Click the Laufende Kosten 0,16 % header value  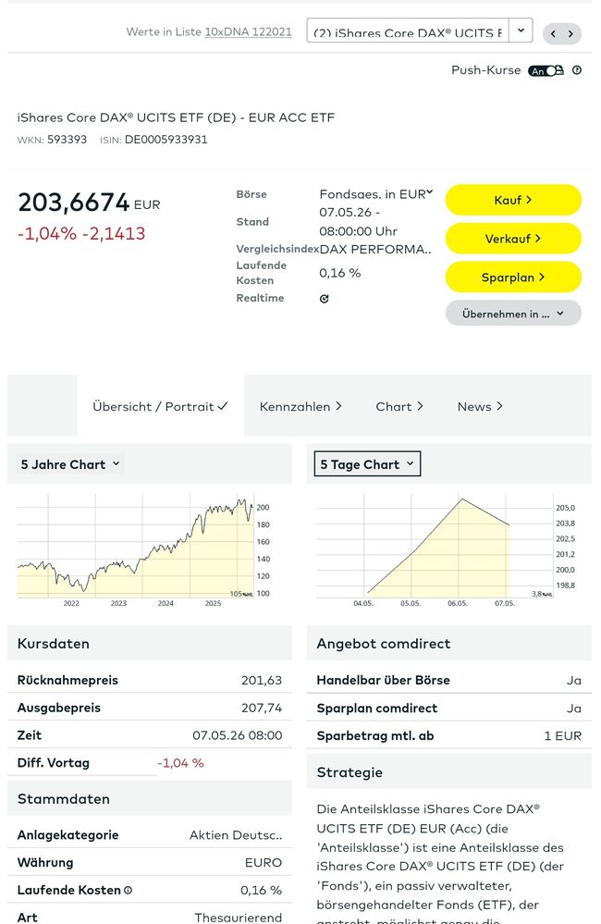(x=340, y=273)
